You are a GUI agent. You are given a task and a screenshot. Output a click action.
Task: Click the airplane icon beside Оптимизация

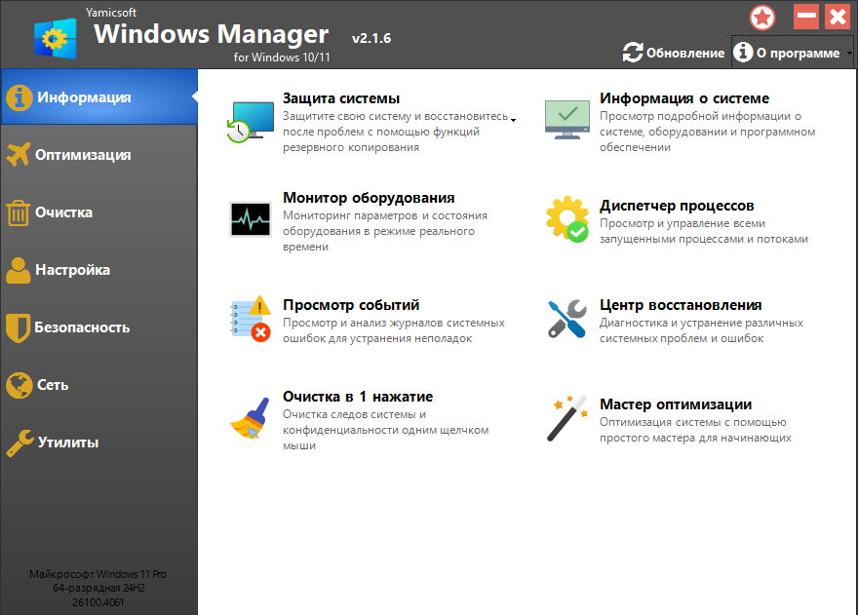click(19, 154)
